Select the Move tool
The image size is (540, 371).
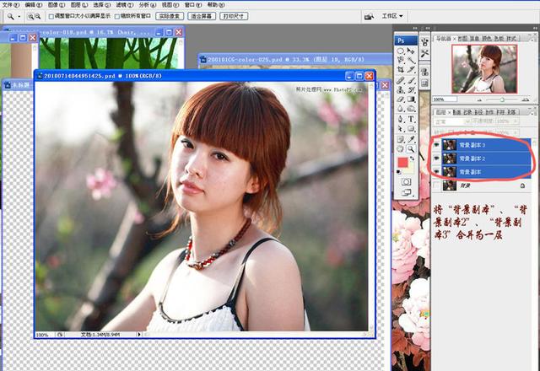tap(411, 51)
